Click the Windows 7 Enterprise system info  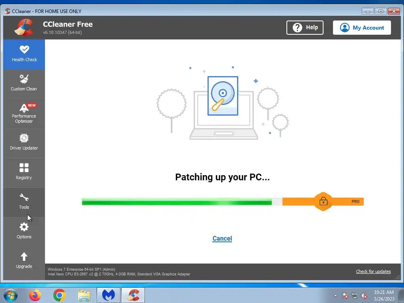pyautogui.click(x=81, y=269)
